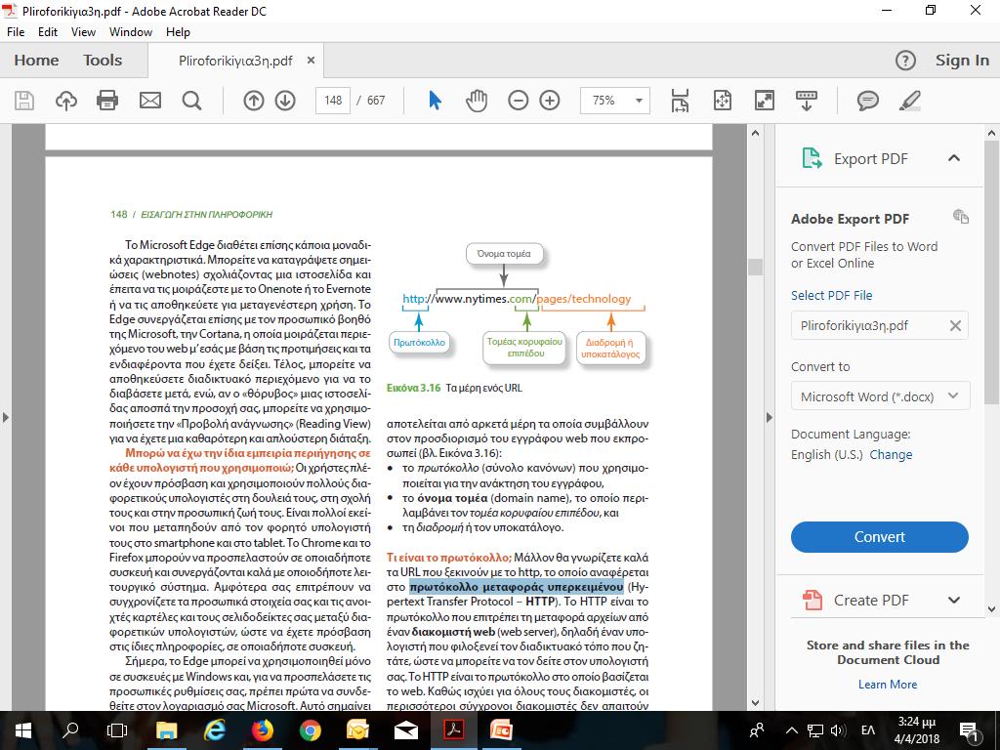Screen dimensions: 1000x750
Task: Click the Sign In button
Action: (962, 61)
